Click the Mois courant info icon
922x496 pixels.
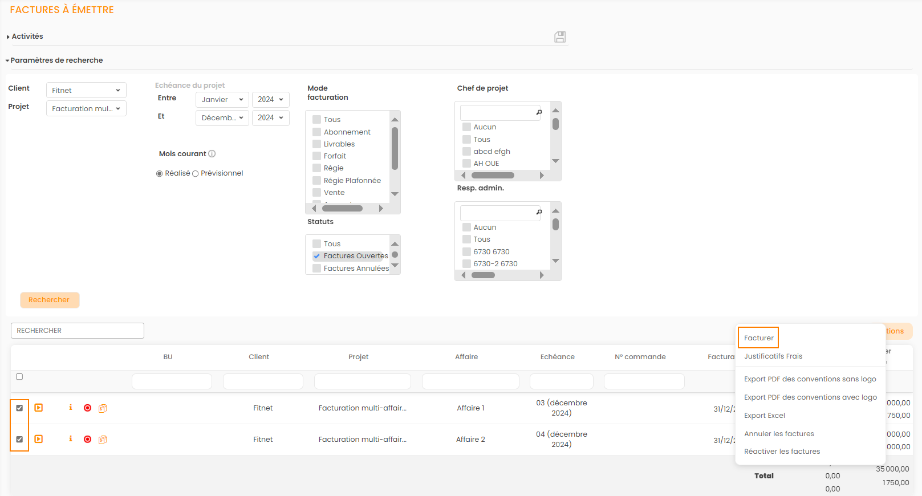coord(212,154)
